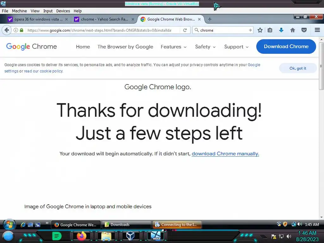Click the host network tray icon
Viewport: 324px width, 243px height.
coord(281,236)
